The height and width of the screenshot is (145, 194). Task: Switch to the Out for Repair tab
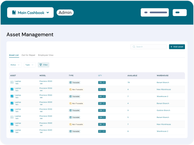28,55
